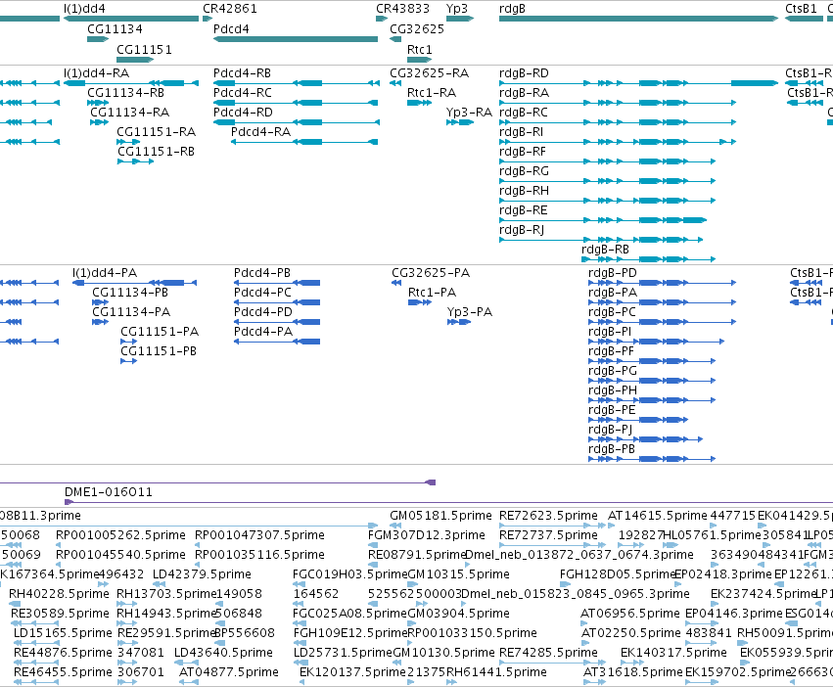Click EST RH40228.5prime

tap(59, 593)
